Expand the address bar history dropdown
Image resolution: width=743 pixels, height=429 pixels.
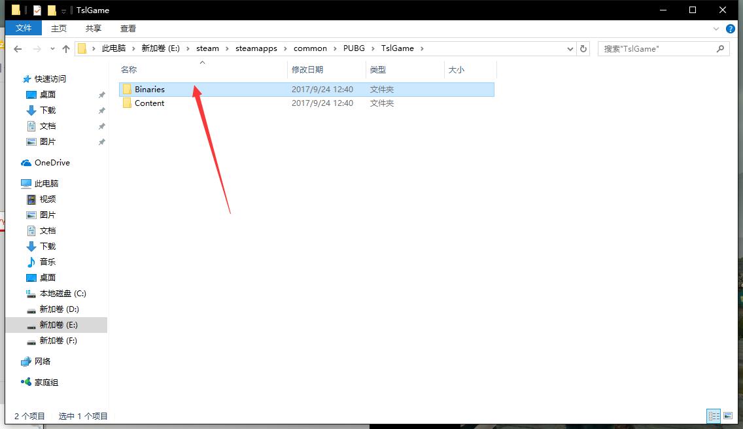570,49
